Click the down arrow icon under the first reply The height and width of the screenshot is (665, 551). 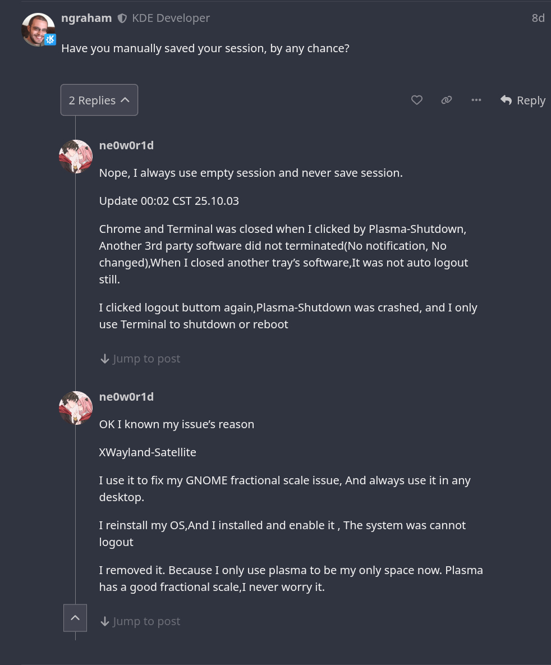coord(104,359)
